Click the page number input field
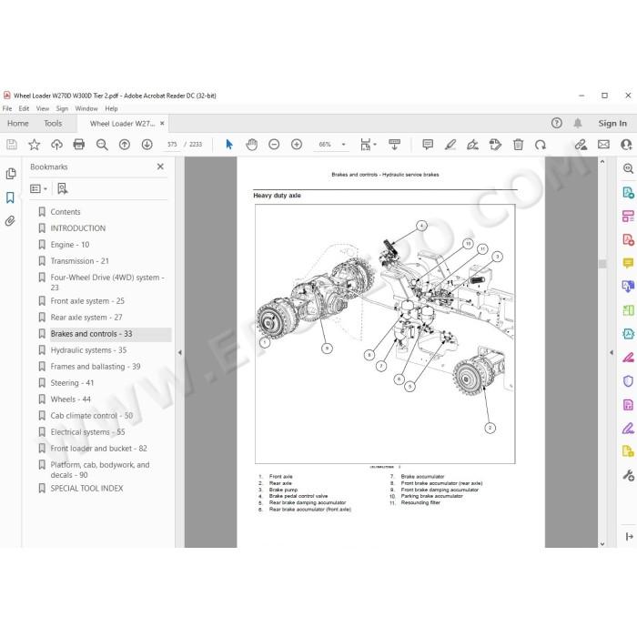The height and width of the screenshot is (637, 637). pyautogui.click(x=172, y=144)
